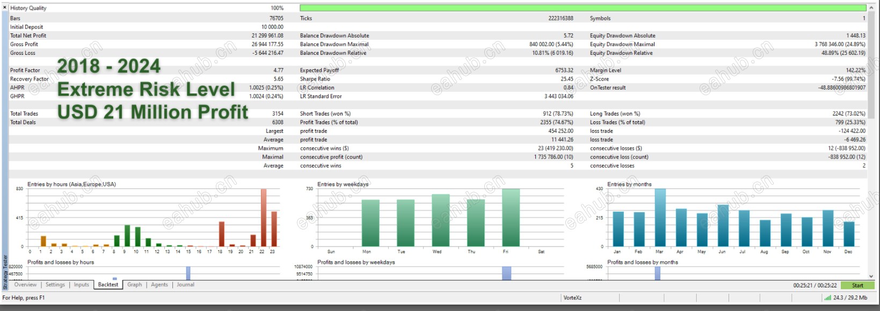Click the vertical Strategy Tester panel label
The image size is (880, 311).
point(5,272)
